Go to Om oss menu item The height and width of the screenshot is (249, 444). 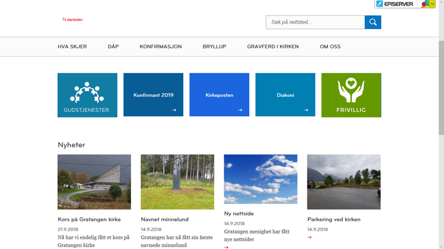(x=330, y=47)
